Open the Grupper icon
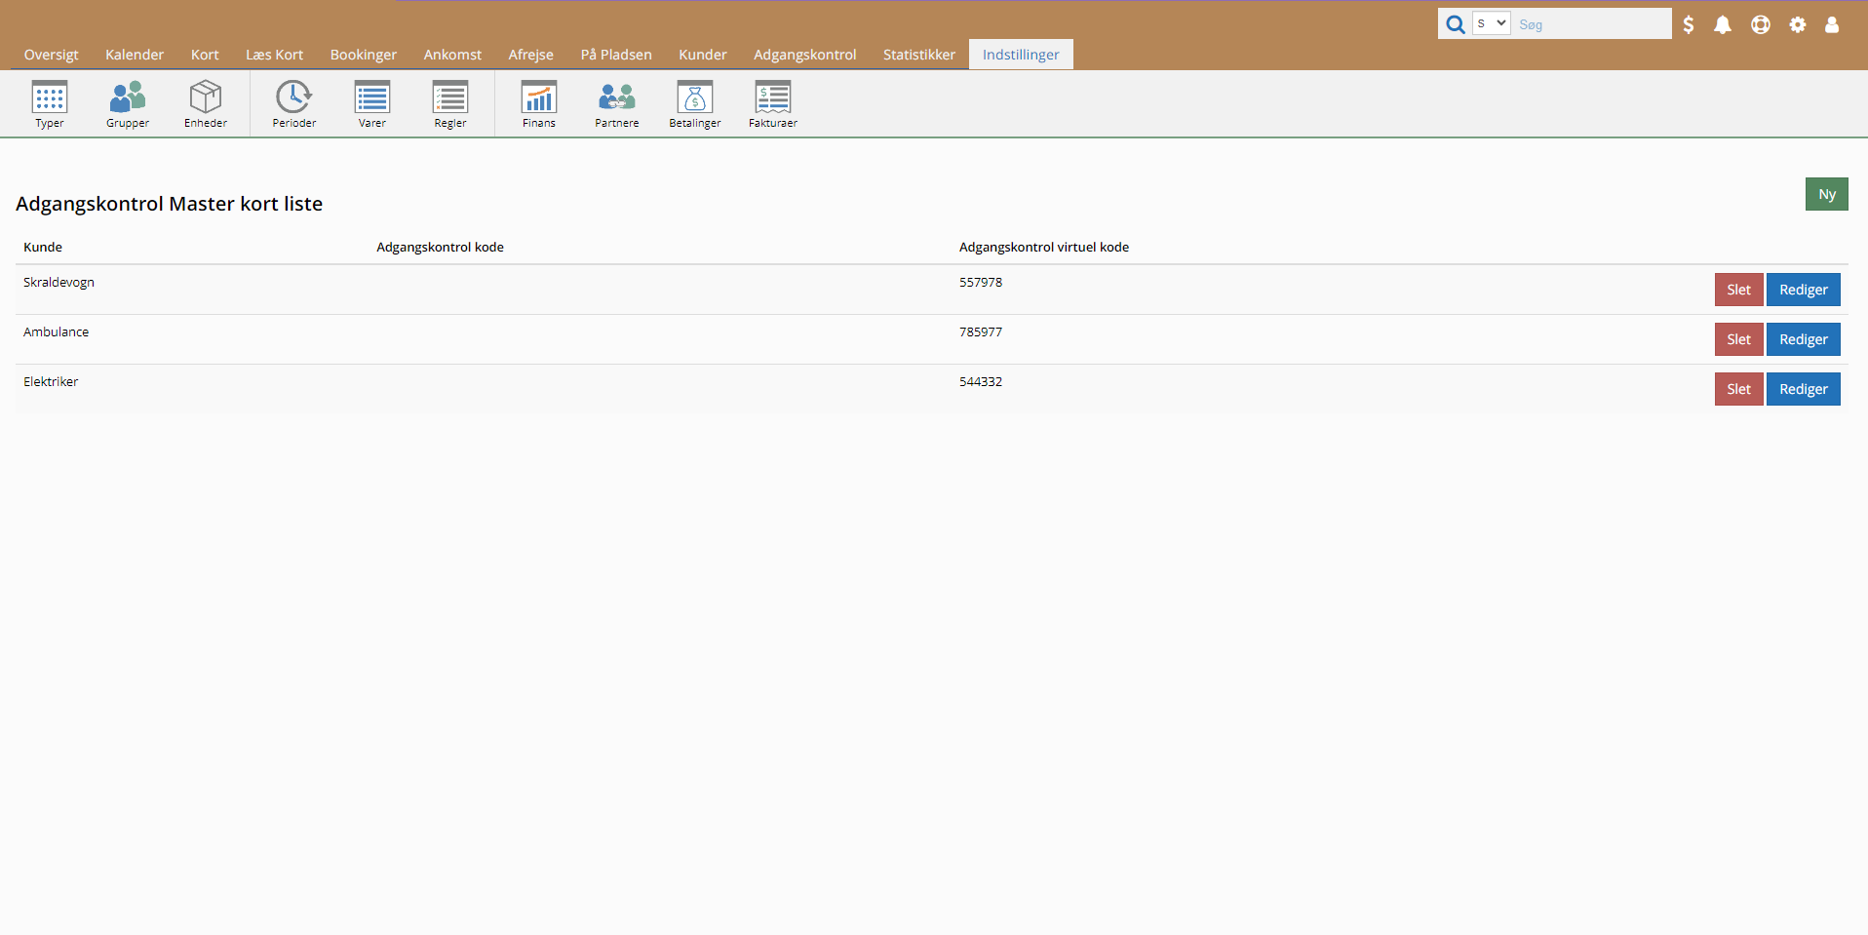The height and width of the screenshot is (935, 1868). [x=128, y=98]
